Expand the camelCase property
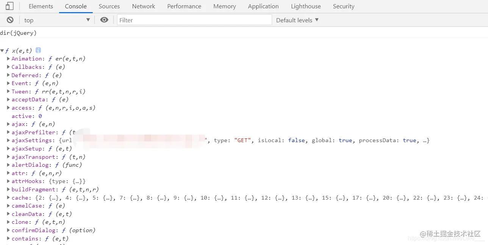488x245 pixels. [8, 206]
